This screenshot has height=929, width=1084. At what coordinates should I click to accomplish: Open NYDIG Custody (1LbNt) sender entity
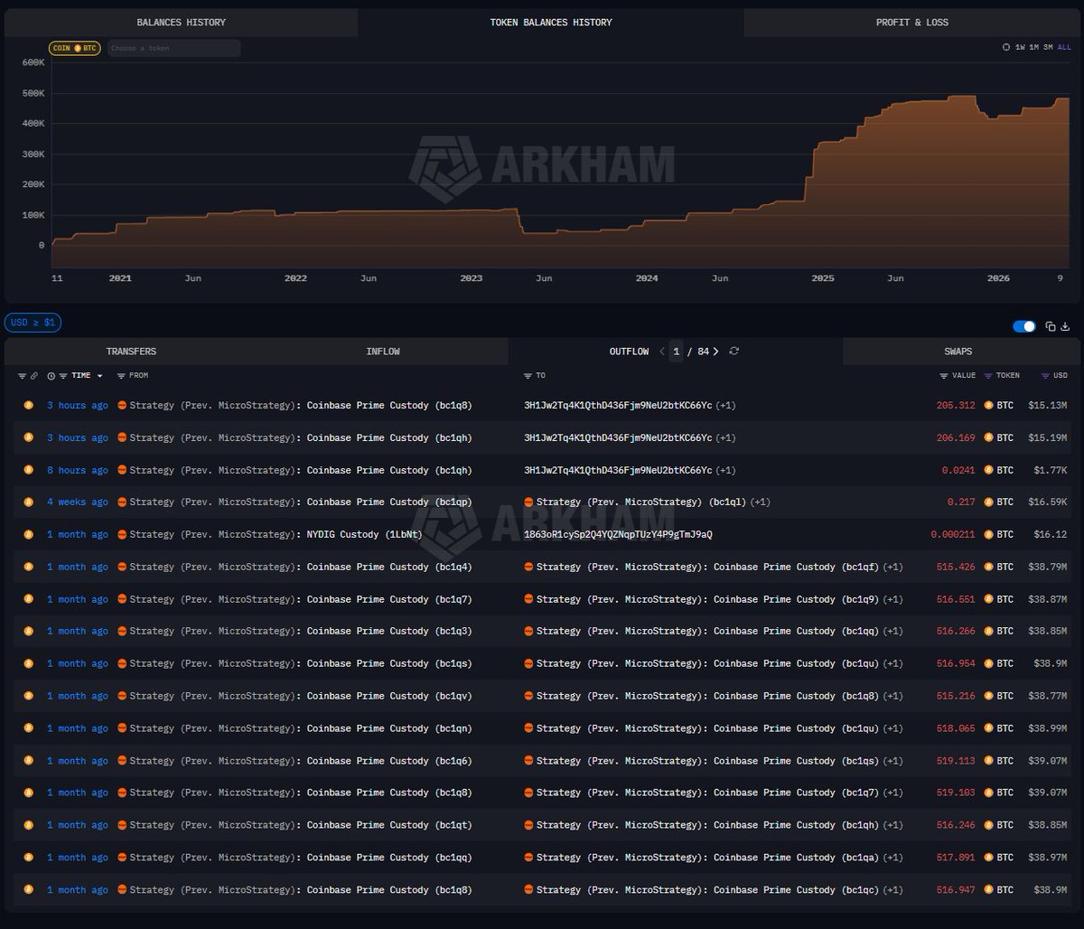point(364,535)
